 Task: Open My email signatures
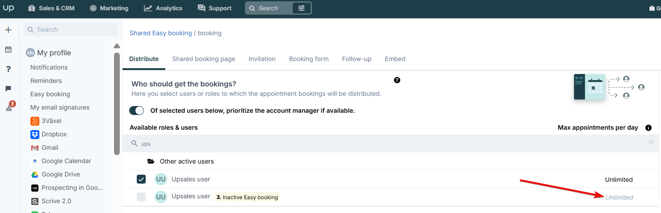pos(60,107)
